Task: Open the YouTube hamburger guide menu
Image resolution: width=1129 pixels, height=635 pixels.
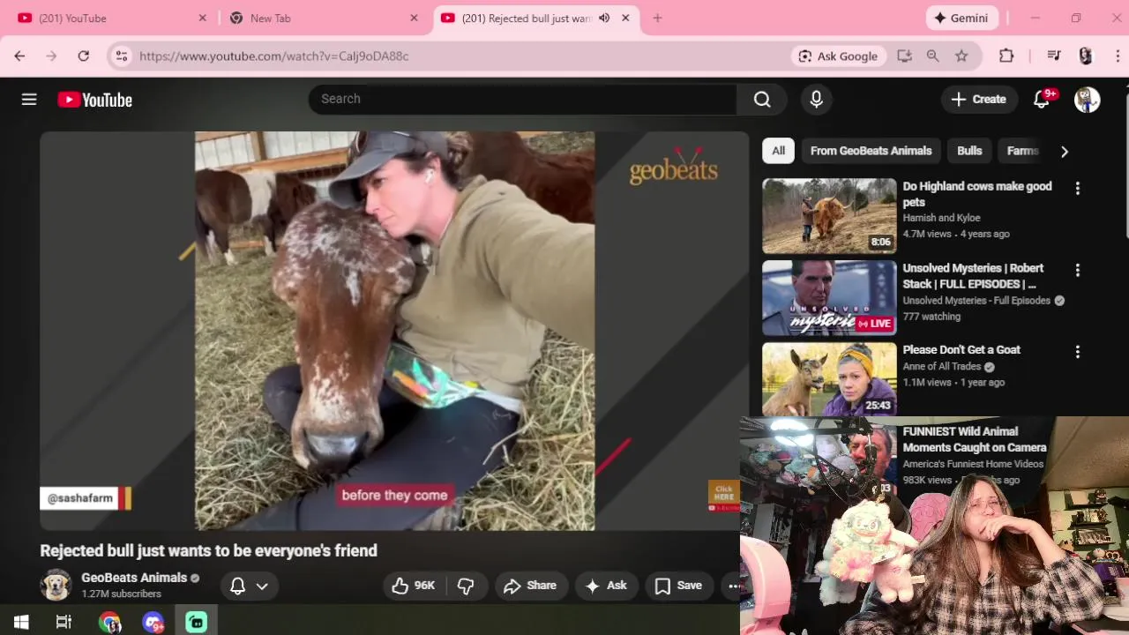Action: (x=29, y=100)
